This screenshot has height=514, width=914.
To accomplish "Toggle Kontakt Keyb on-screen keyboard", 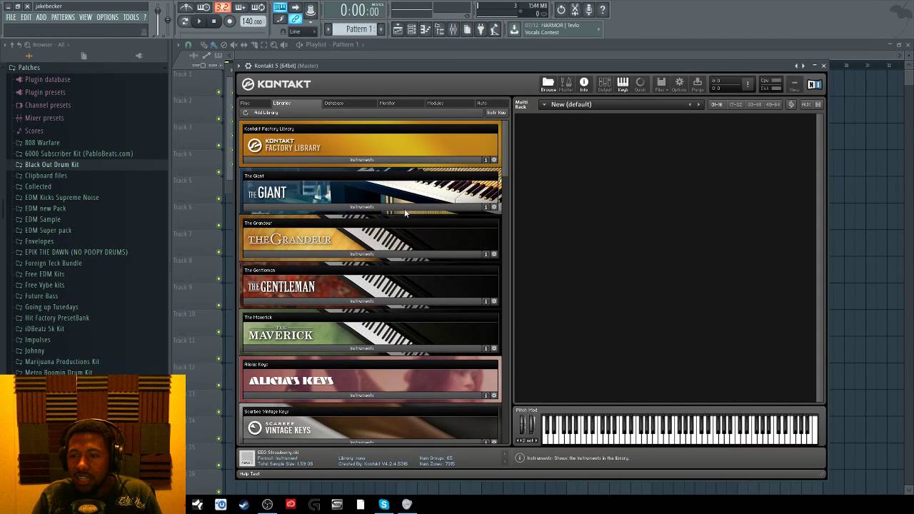I will (623, 85).
